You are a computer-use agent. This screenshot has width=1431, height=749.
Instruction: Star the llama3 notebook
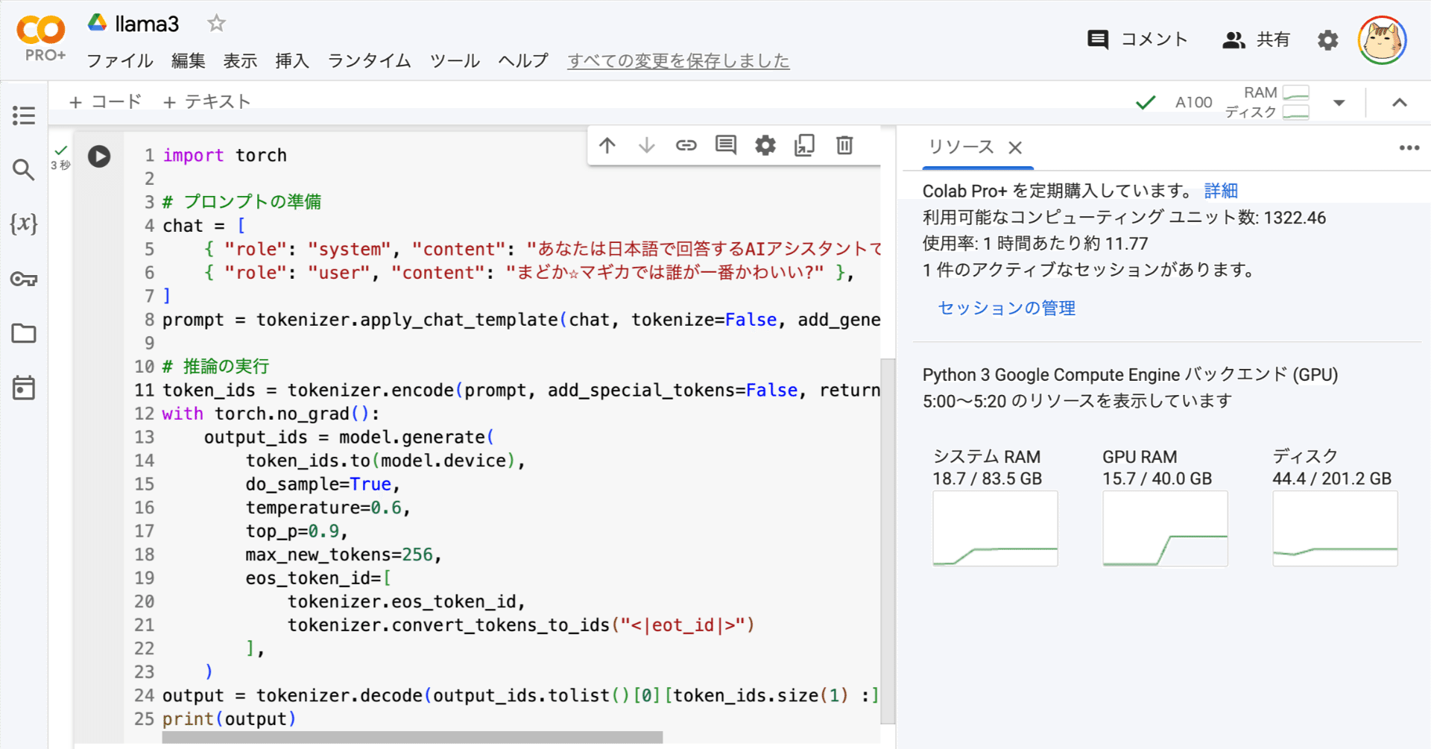click(216, 24)
